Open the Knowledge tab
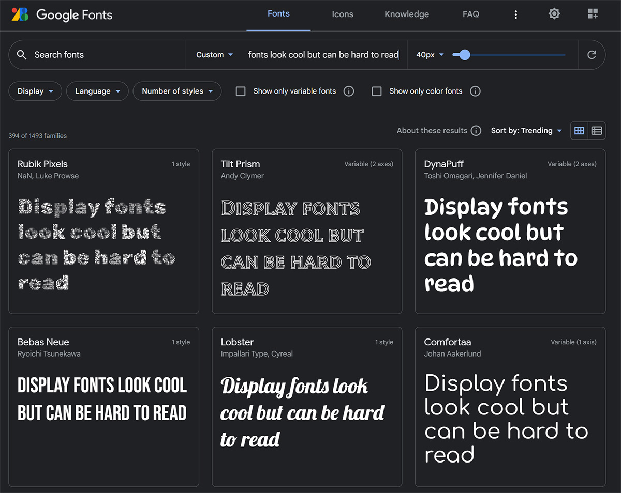The height and width of the screenshot is (493, 621). pos(407,14)
